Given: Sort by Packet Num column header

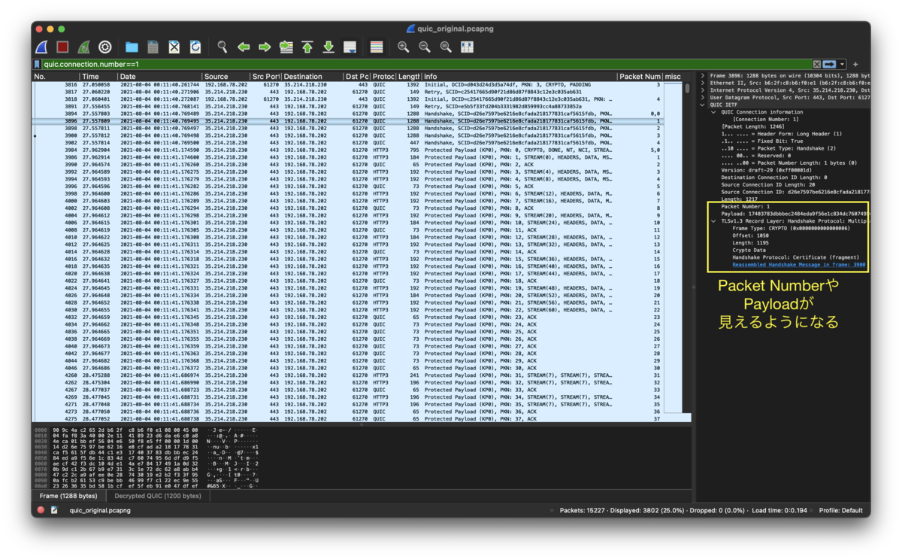Looking at the screenshot, I should coord(640,77).
